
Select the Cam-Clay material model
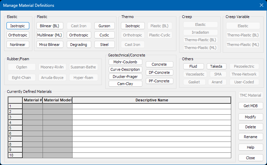pos(125,84)
